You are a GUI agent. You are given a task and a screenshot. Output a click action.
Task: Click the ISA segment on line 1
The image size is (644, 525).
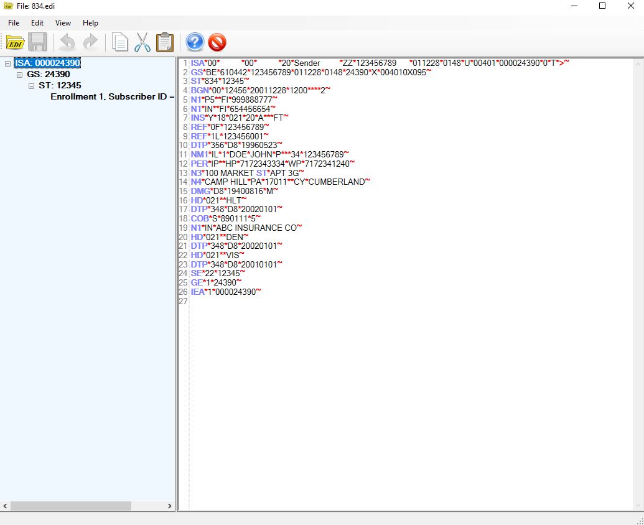(380, 63)
